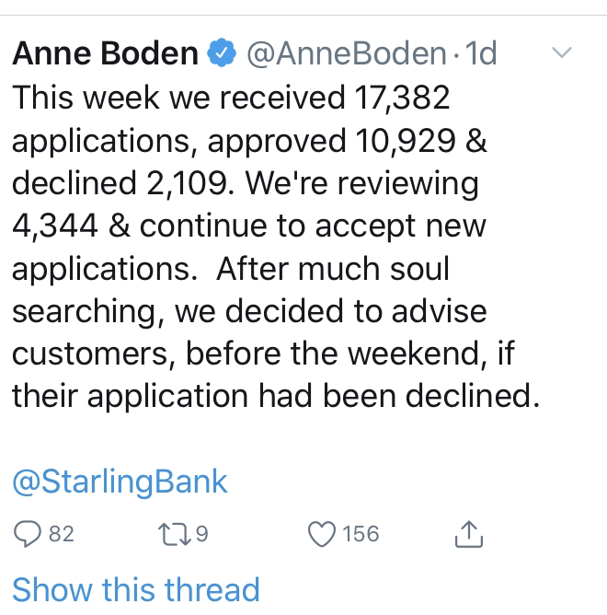Tap the 82 replies count
607x615 pixels.
click(62, 534)
